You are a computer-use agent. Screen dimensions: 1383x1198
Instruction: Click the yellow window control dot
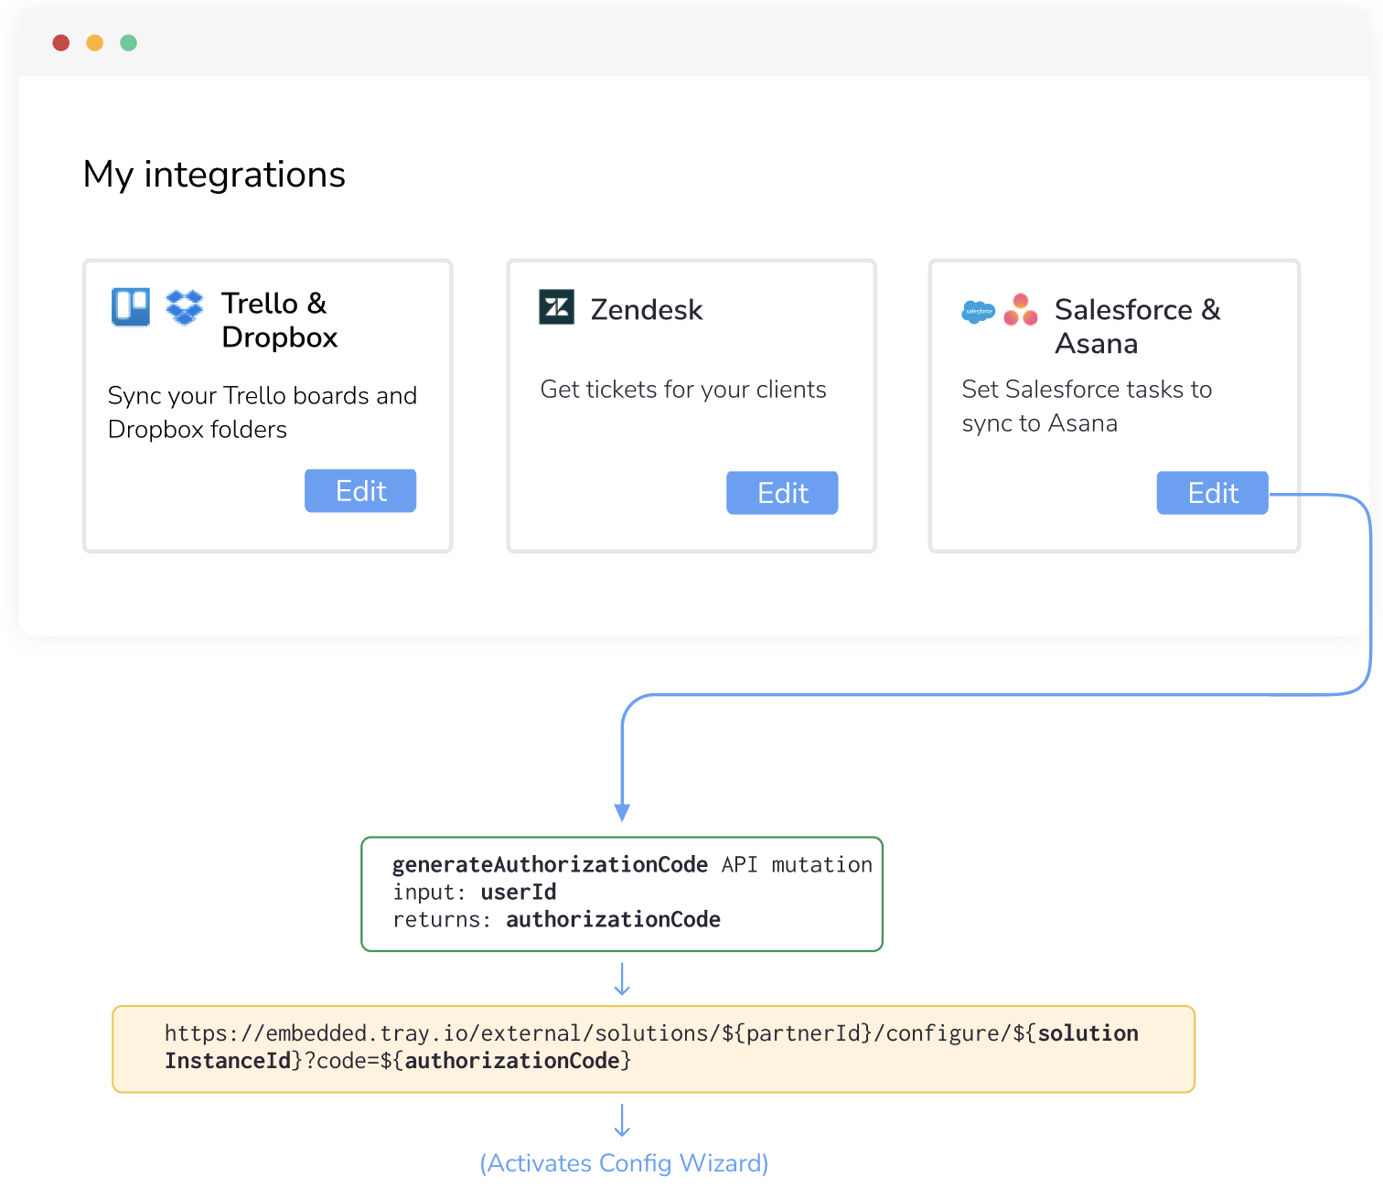(94, 42)
